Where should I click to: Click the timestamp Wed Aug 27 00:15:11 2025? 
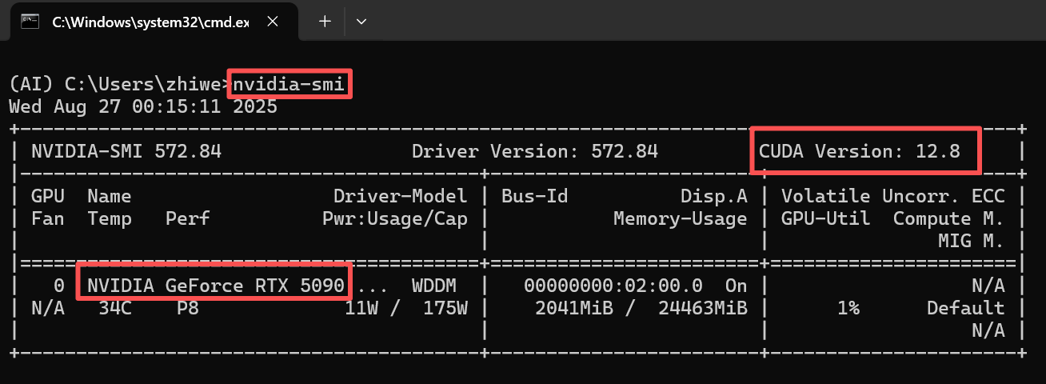(x=143, y=106)
